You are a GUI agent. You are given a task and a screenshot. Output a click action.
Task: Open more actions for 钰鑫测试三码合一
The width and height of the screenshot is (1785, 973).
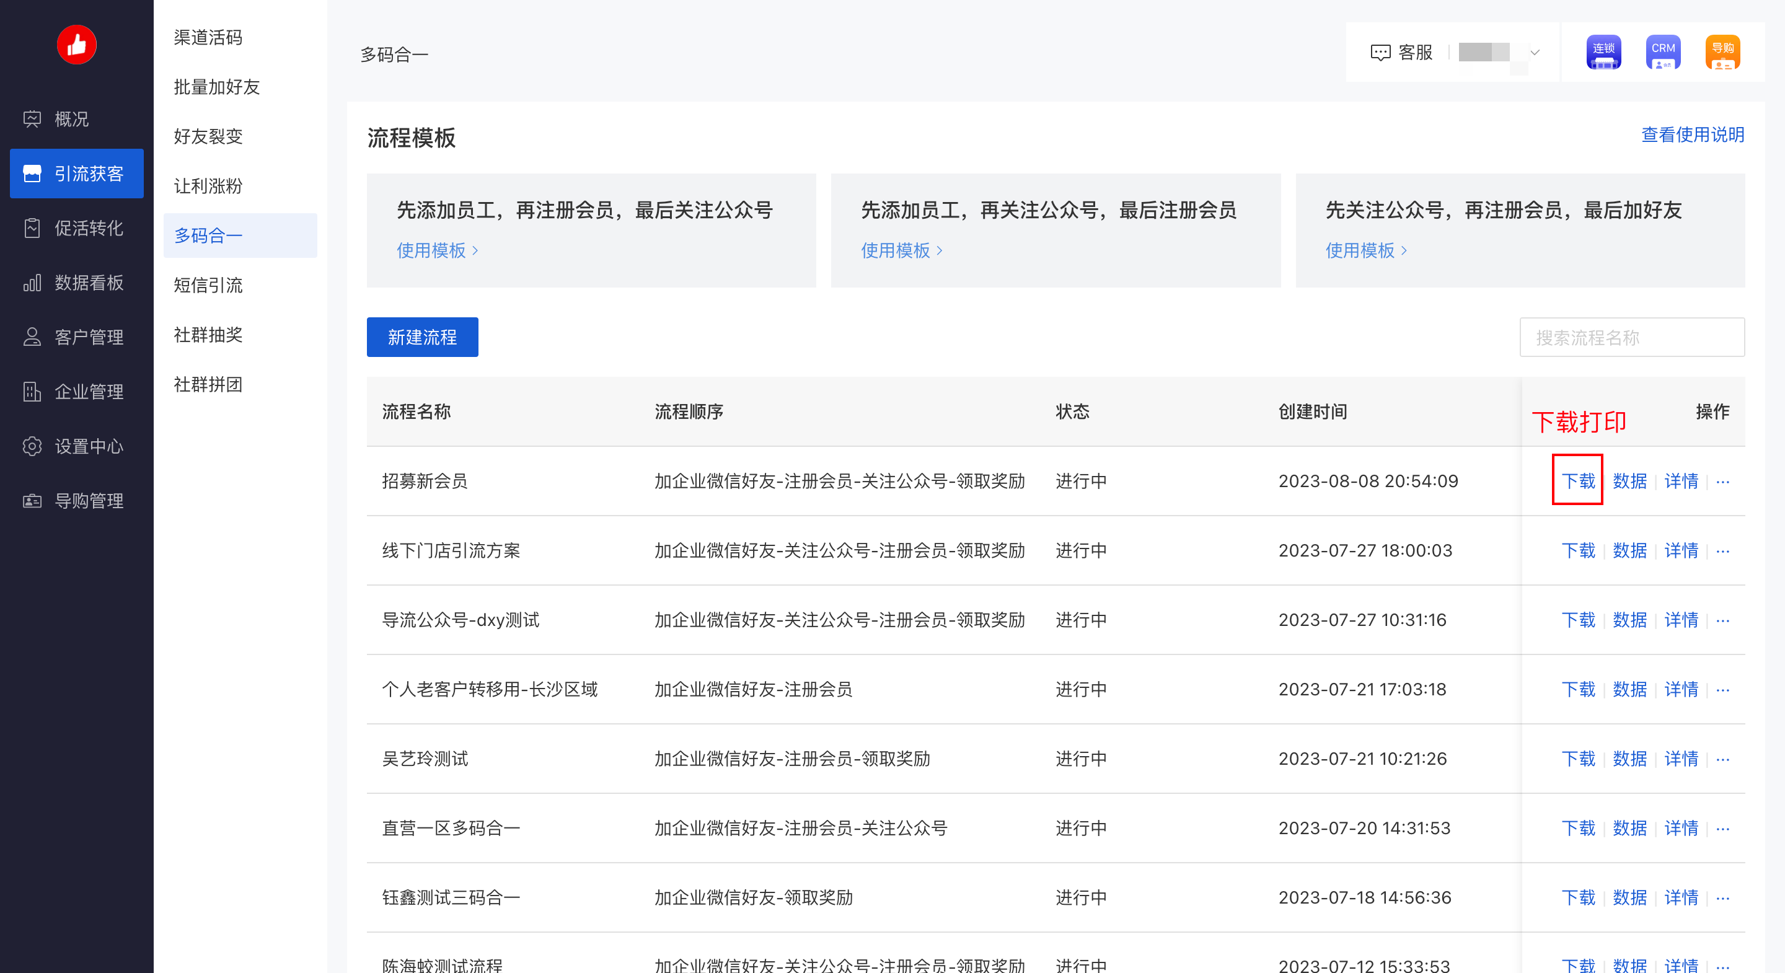tap(1723, 897)
